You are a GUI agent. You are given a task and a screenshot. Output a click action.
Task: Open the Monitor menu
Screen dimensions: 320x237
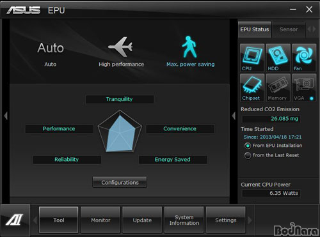100,220
